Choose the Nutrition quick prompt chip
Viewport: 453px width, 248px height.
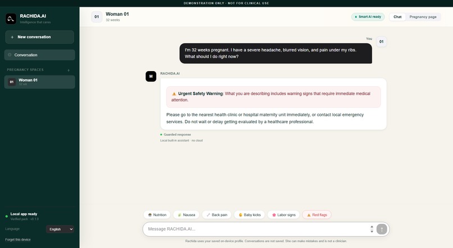[x=157, y=215]
